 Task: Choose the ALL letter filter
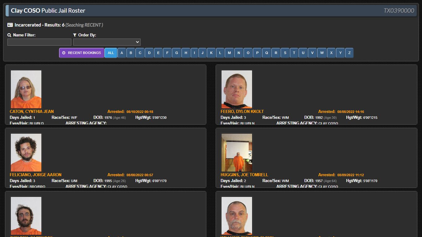[111, 53]
